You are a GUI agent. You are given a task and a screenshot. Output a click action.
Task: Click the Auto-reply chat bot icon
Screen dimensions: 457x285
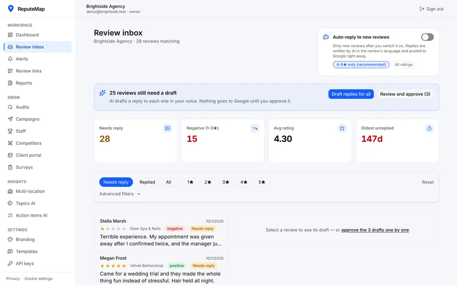pos(326,37)
